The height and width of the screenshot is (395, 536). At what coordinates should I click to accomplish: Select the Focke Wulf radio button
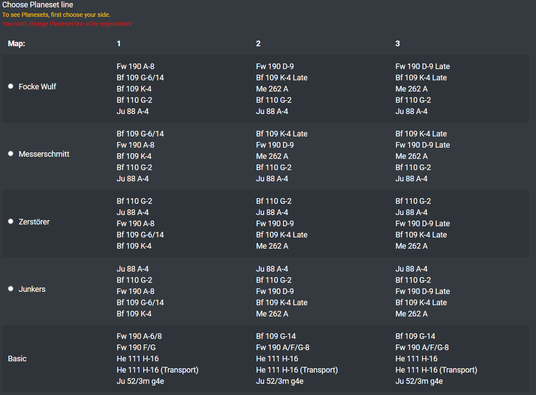[11, 86]
